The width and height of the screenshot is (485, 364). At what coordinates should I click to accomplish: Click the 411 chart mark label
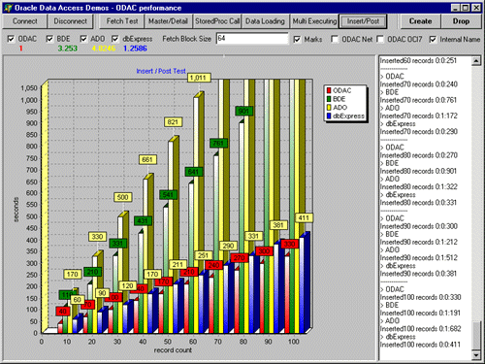[304, 217]
